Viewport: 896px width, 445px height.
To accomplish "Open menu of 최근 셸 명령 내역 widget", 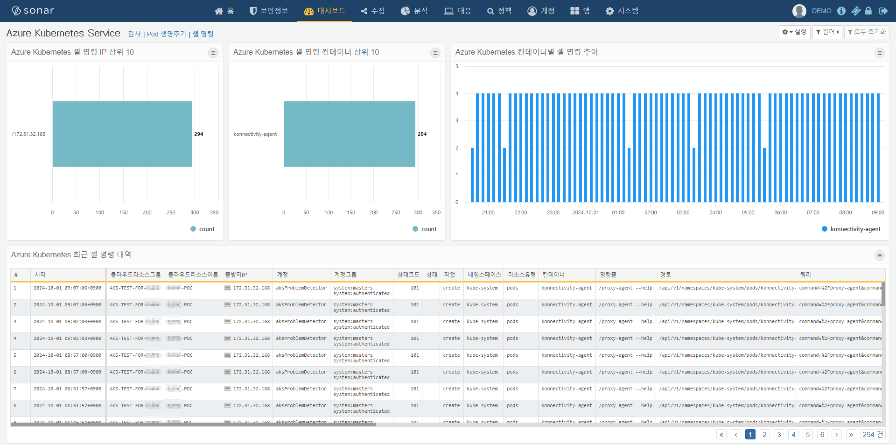I will tap(880, 255).
